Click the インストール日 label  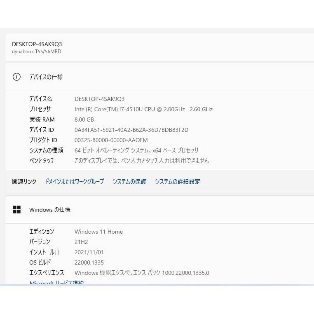44,252
